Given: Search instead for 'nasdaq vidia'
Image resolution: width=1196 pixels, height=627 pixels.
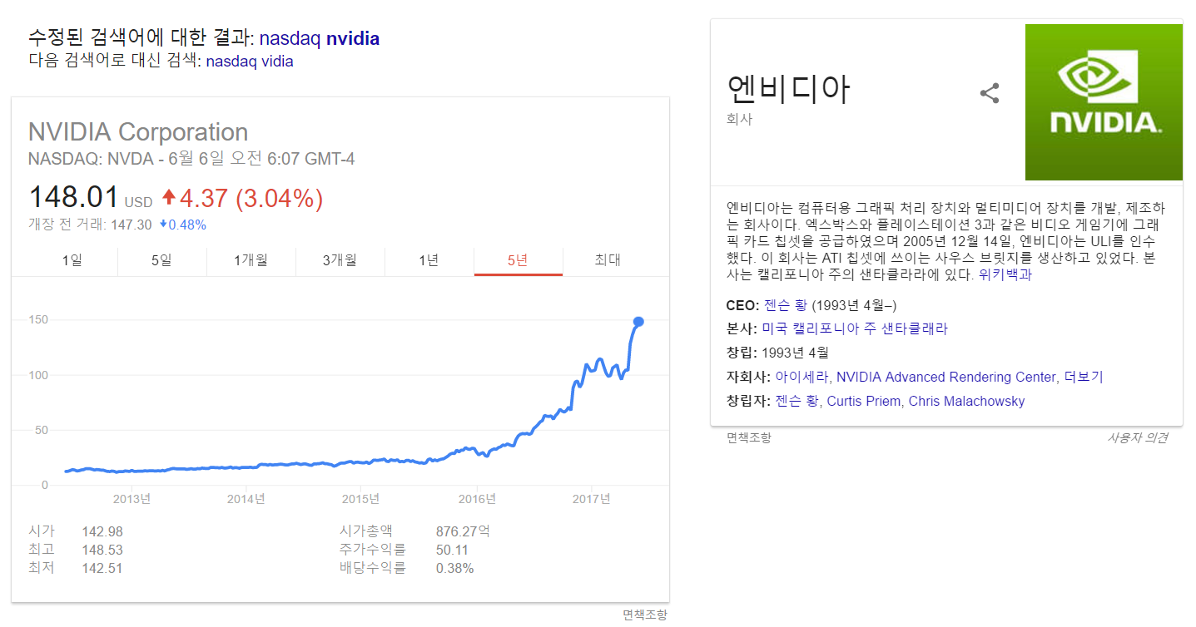Looking at the screenshot, I should [x=250, y=61].
